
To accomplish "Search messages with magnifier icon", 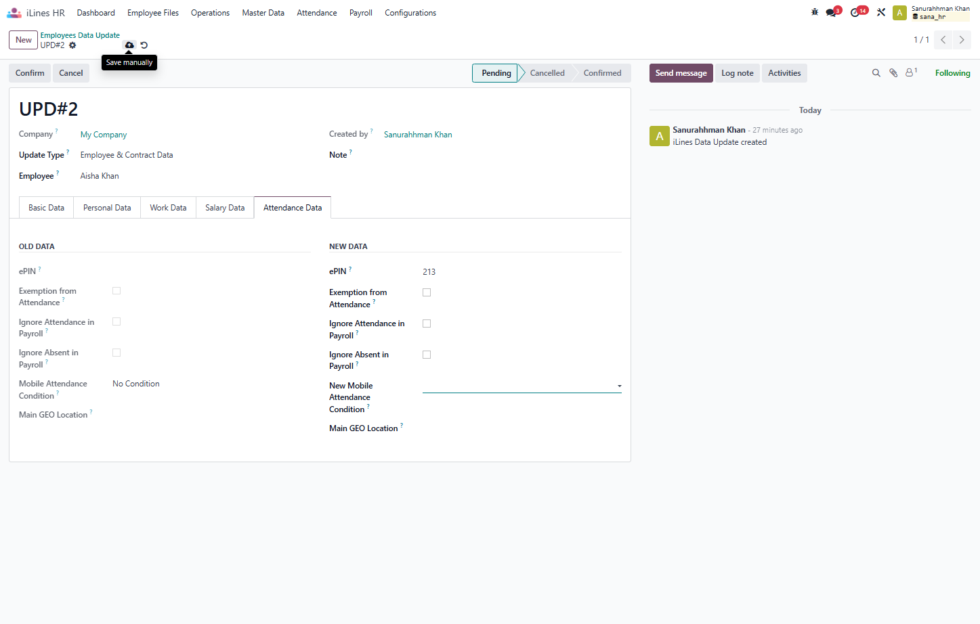I will (876, 73).
